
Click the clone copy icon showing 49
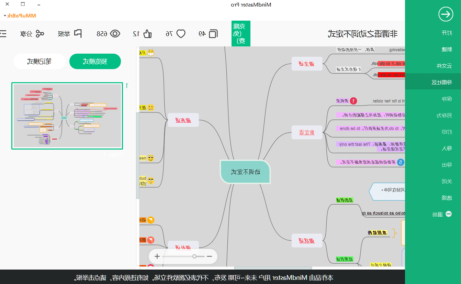click(x=213, y=33)
